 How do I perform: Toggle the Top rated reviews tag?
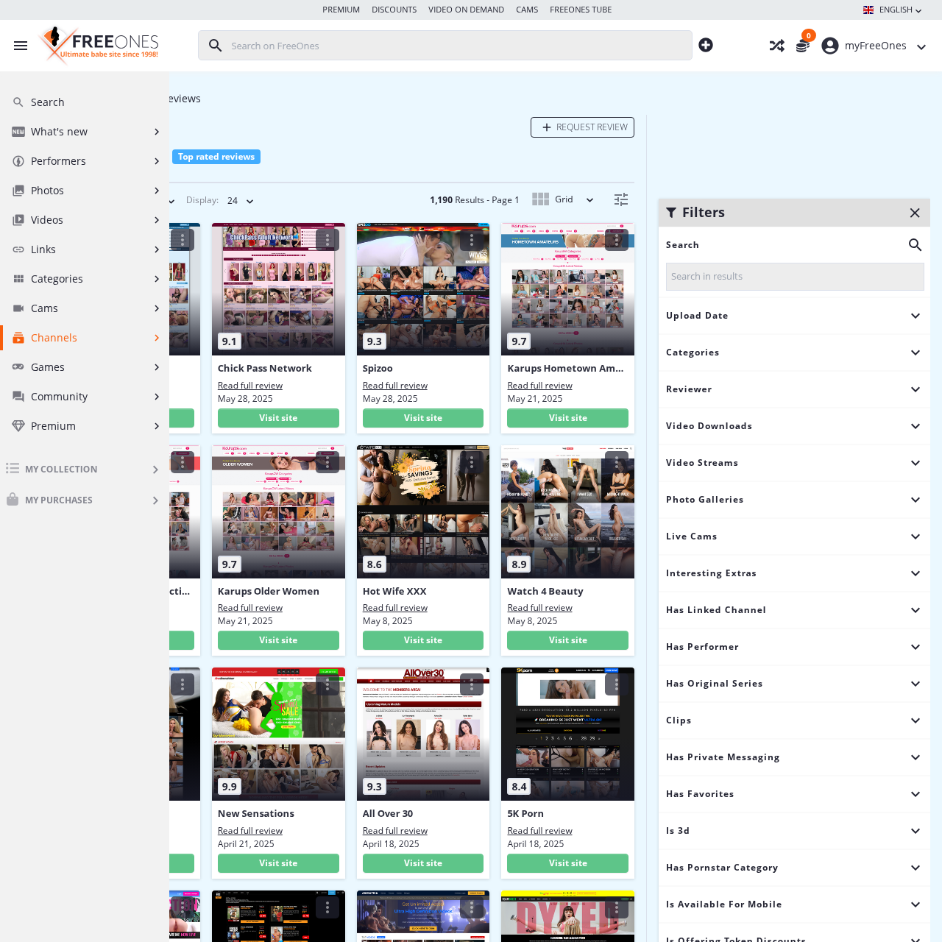(216, 157)
